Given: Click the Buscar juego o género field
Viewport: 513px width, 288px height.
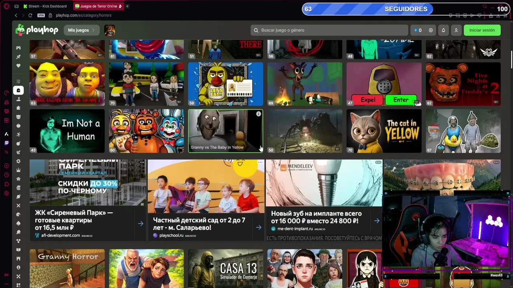Looking at the screenshot, I should [329, 30].
